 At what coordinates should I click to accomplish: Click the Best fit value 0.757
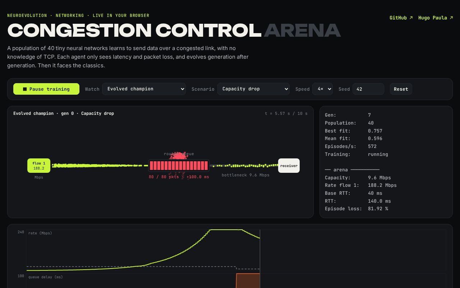(x=375, y=131)
